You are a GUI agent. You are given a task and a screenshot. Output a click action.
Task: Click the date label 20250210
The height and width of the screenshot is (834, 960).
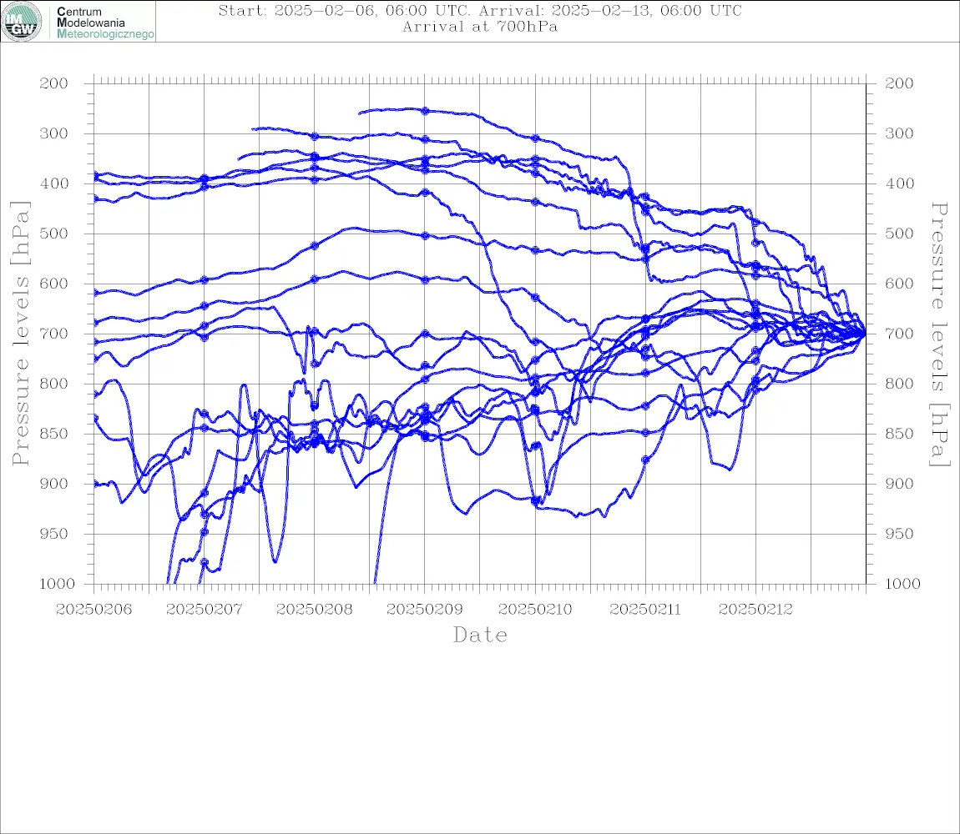[535, 610]
